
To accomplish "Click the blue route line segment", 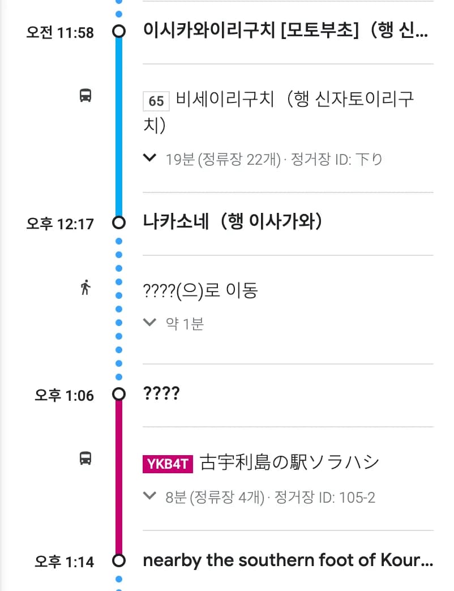I will point(118,125).
